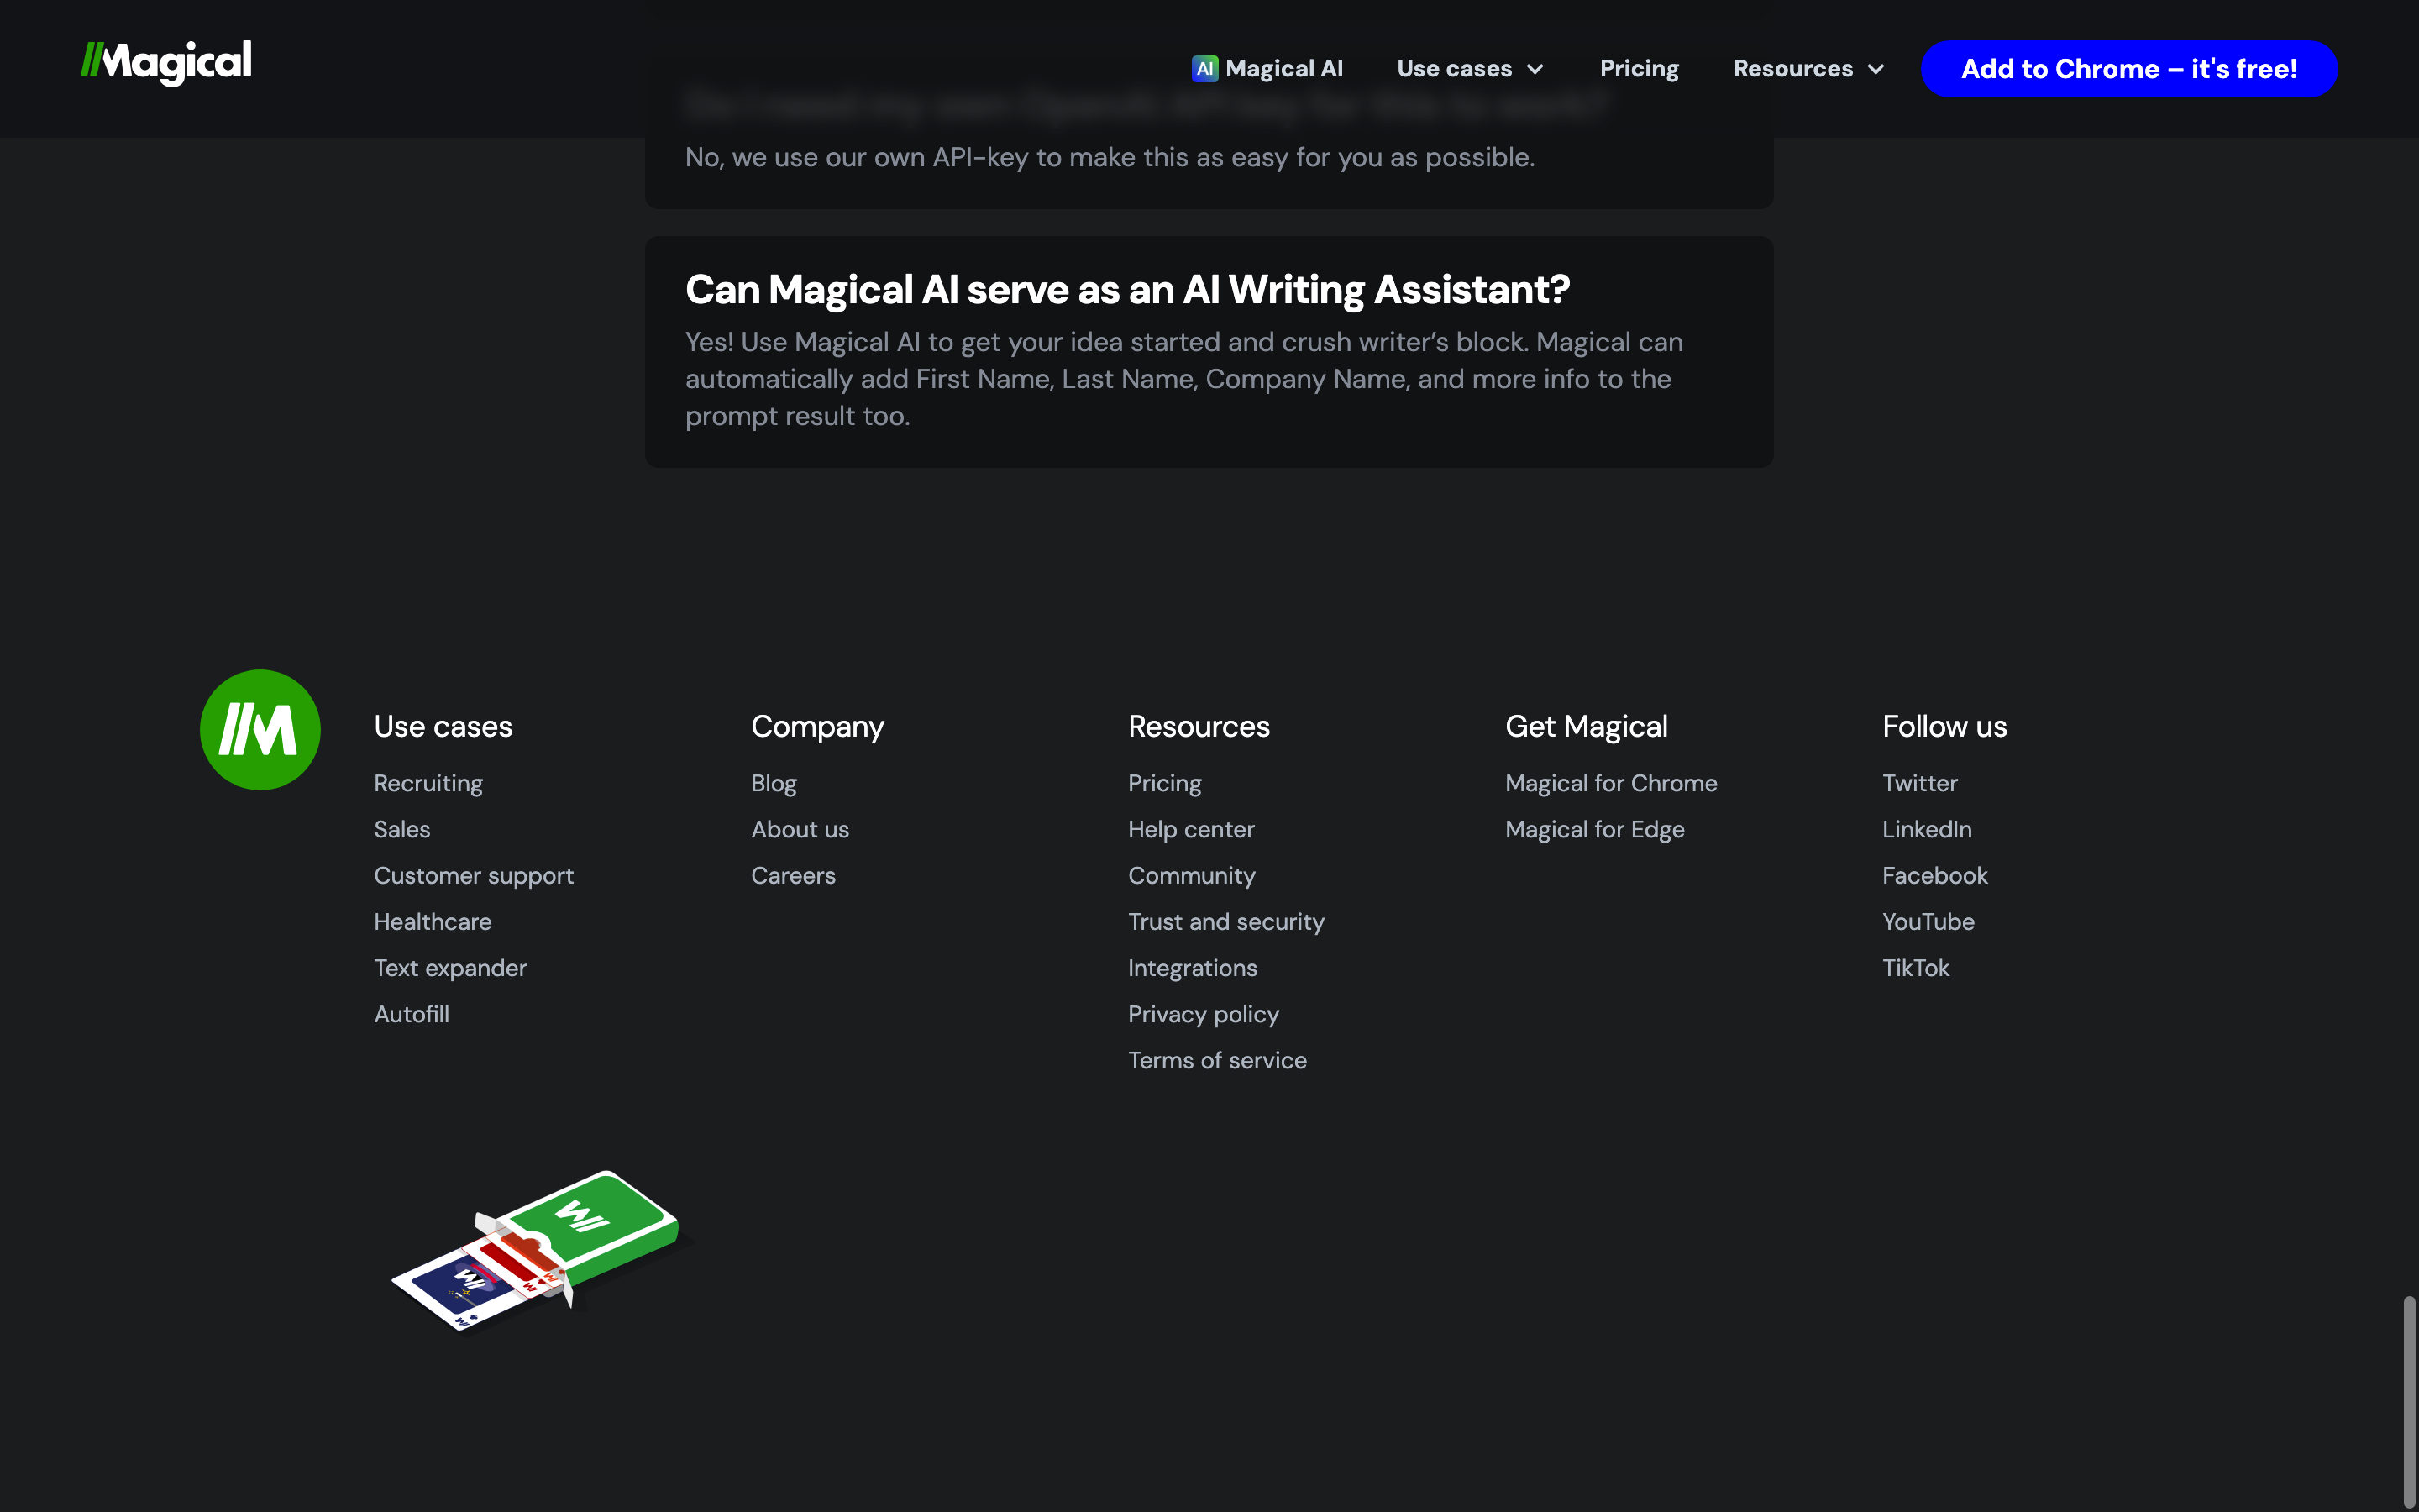Click the Use cases footer column heading
The height and width of the screenshot is (1512, 2419).
pos(443,726)
